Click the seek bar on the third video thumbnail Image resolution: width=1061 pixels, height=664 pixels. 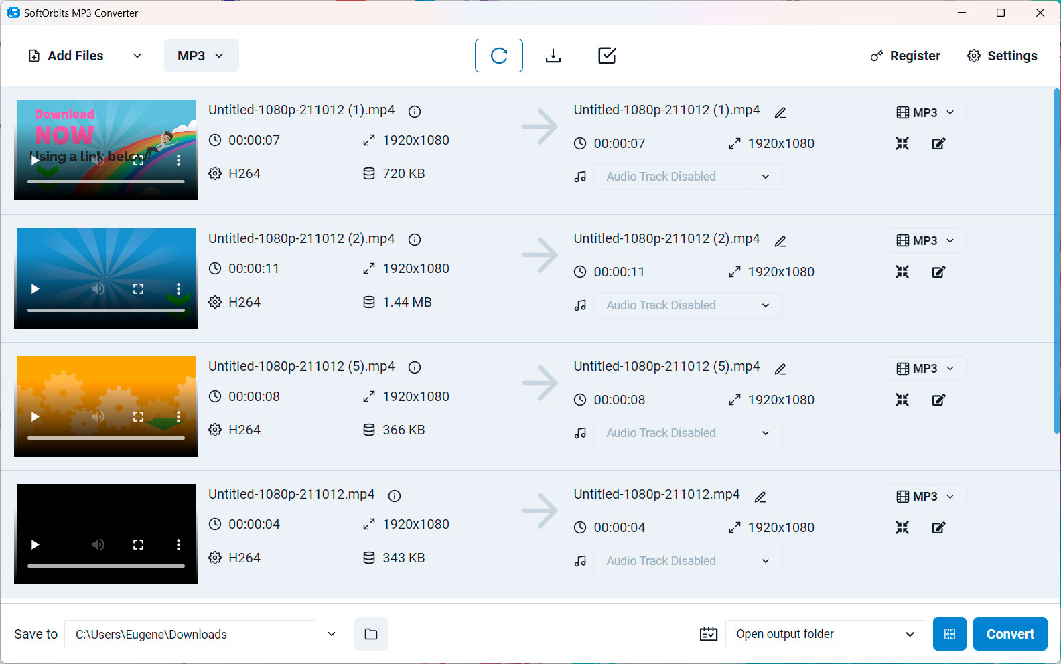pos(106,438)
